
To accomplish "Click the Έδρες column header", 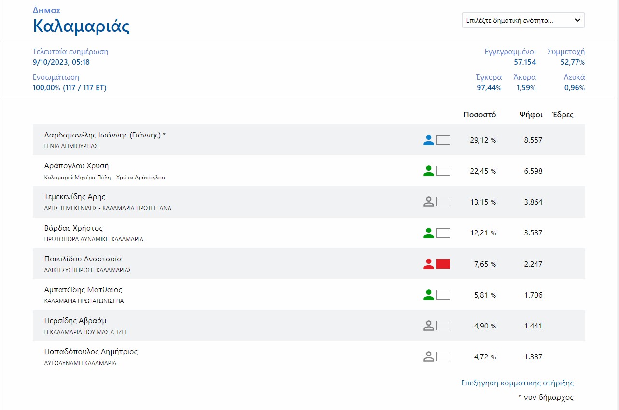I will (563, 115).
